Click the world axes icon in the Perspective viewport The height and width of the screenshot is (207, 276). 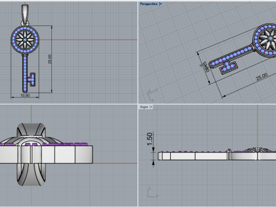tap(152, 94)
